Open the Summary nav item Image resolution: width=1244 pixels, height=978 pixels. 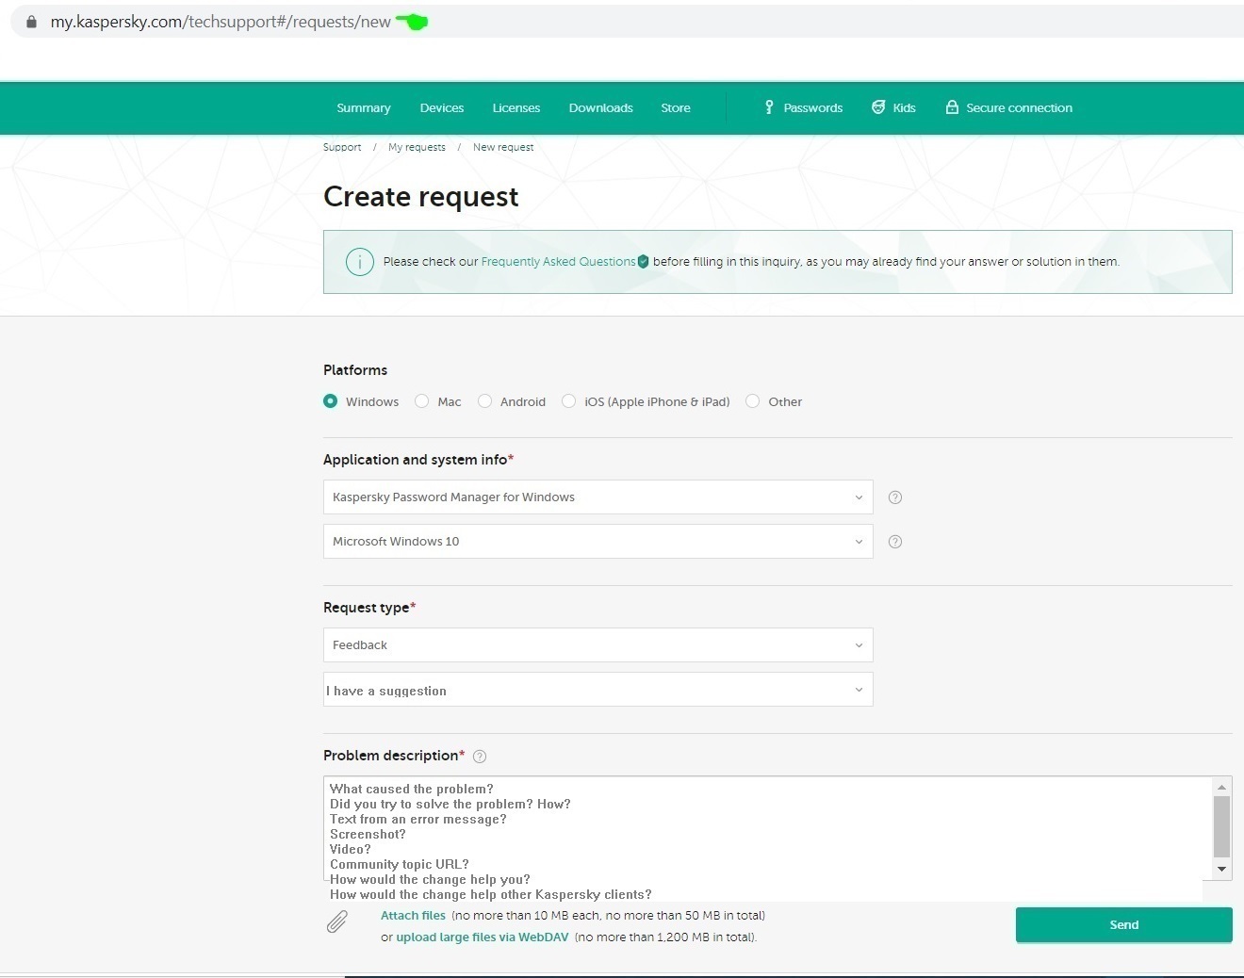pos(364,108)
